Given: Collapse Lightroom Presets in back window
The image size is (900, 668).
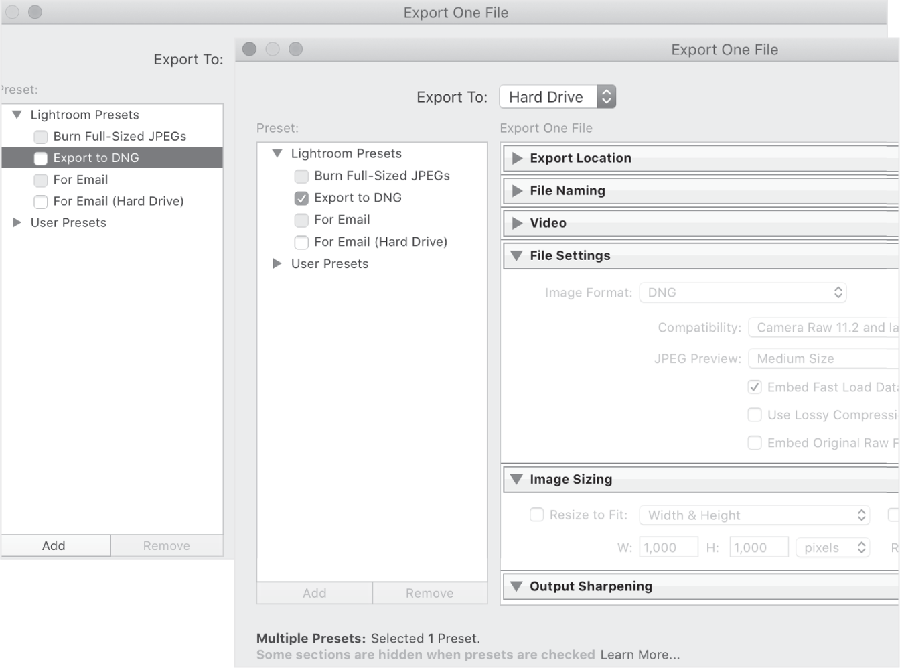Looking at the screenshot, I should (x=17, y=115).
